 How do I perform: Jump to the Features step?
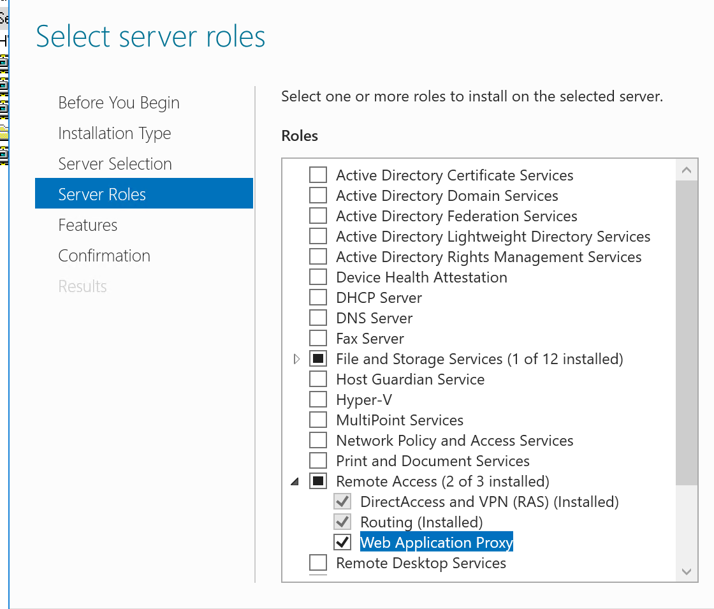[x=88, y=225]
